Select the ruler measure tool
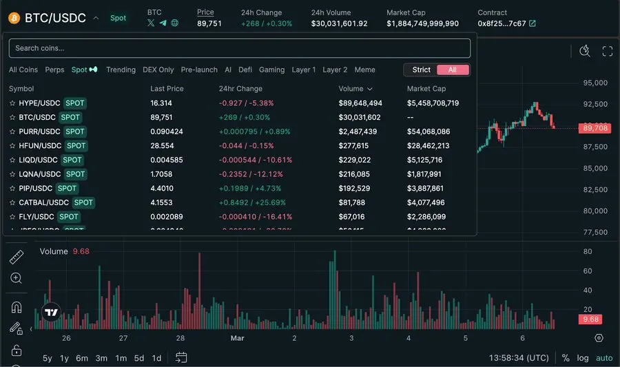 17,258
